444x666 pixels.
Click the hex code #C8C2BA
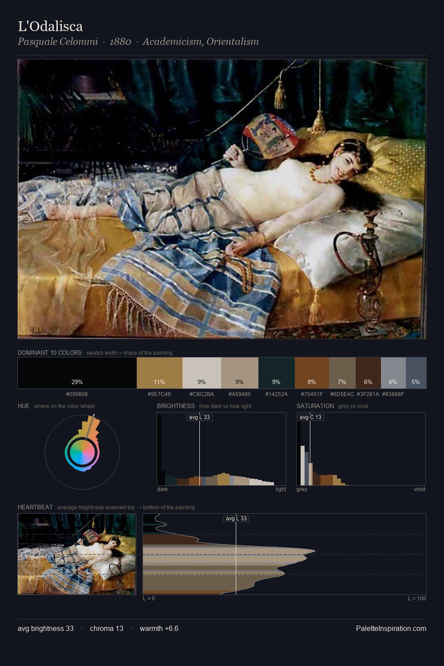pos(202,394)
